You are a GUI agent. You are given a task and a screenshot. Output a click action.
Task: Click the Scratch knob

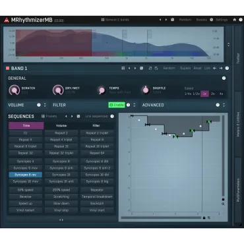click(15, 90)
